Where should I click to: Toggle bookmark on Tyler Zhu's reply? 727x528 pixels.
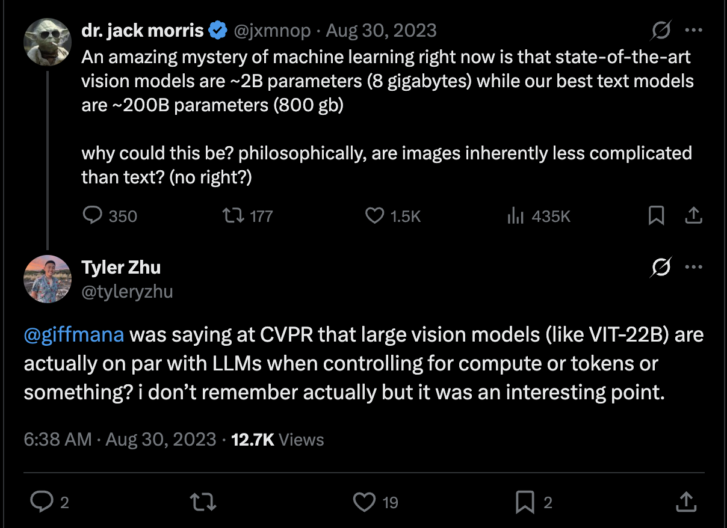[x=525, y=502]
